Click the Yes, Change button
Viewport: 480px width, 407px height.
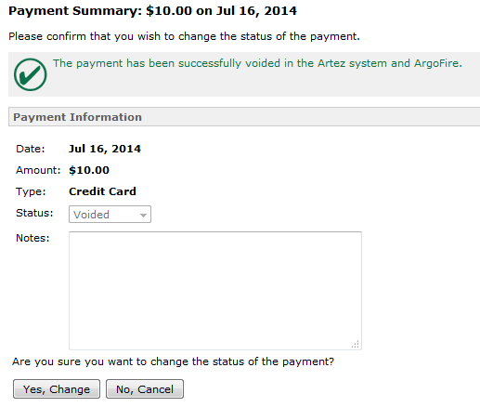57,389
